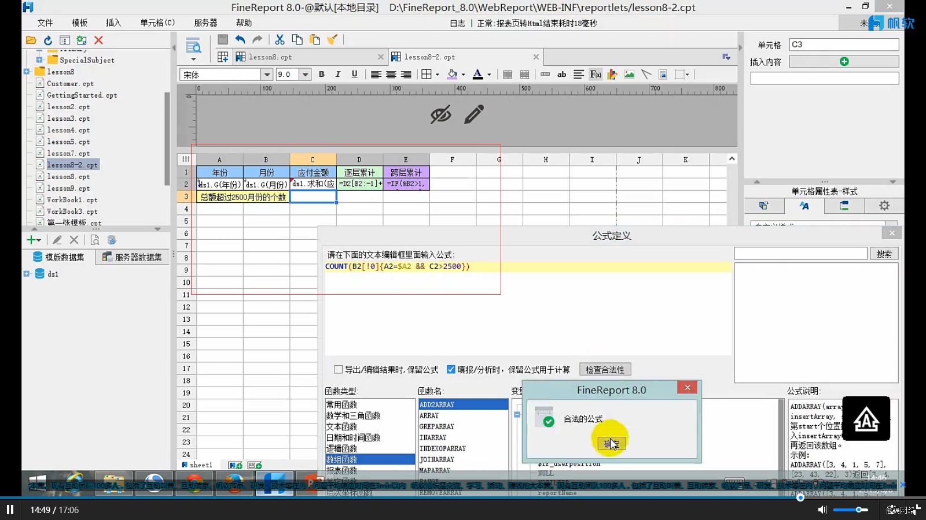Open the 插入 menu
The height and width of the screenshot is (520, 926).
[x=113, y=23]
